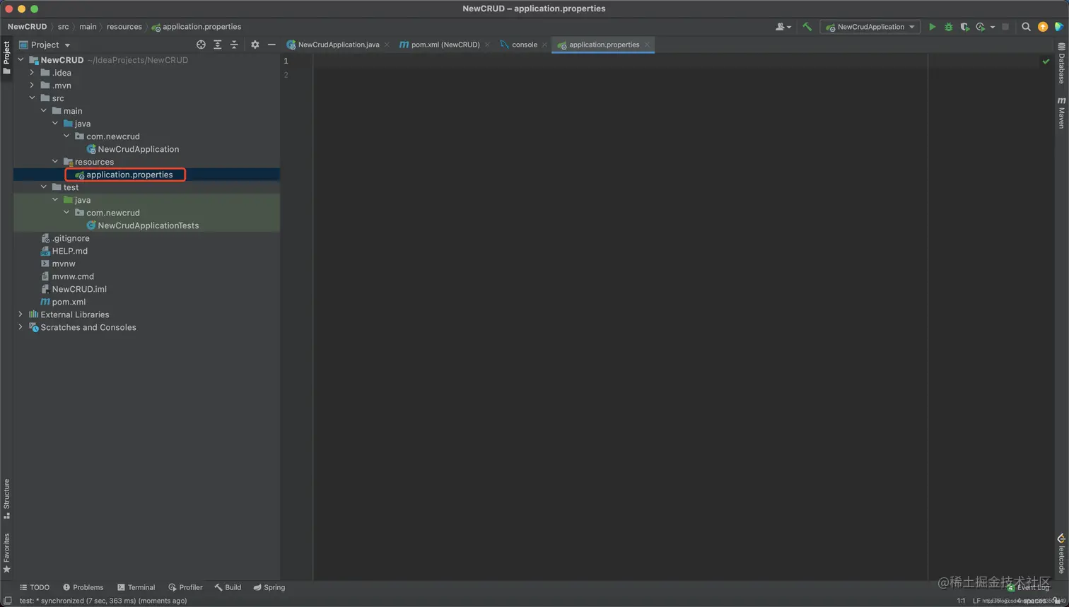The height and width of the screenshot is (607, 1069).
Task: Build project with the hammer icon
Action: click(x=807, y=27)
